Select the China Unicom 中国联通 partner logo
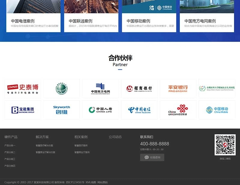Screen dimensions: 240x185 178,110
